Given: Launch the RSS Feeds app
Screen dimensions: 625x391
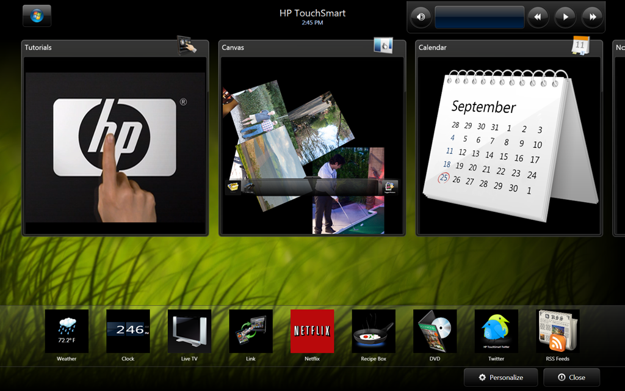Looking at the screenshot, I should 558,331.
